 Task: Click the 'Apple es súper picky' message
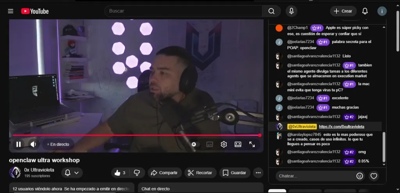point(328,30)
